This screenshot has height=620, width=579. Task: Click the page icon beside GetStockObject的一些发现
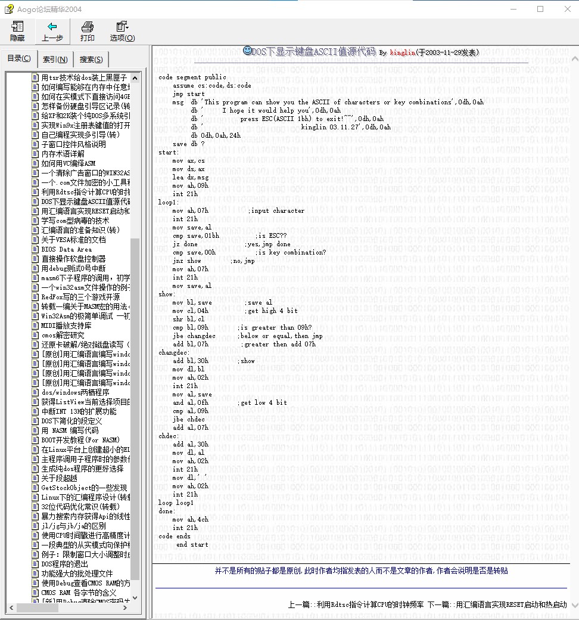[36, 488]
